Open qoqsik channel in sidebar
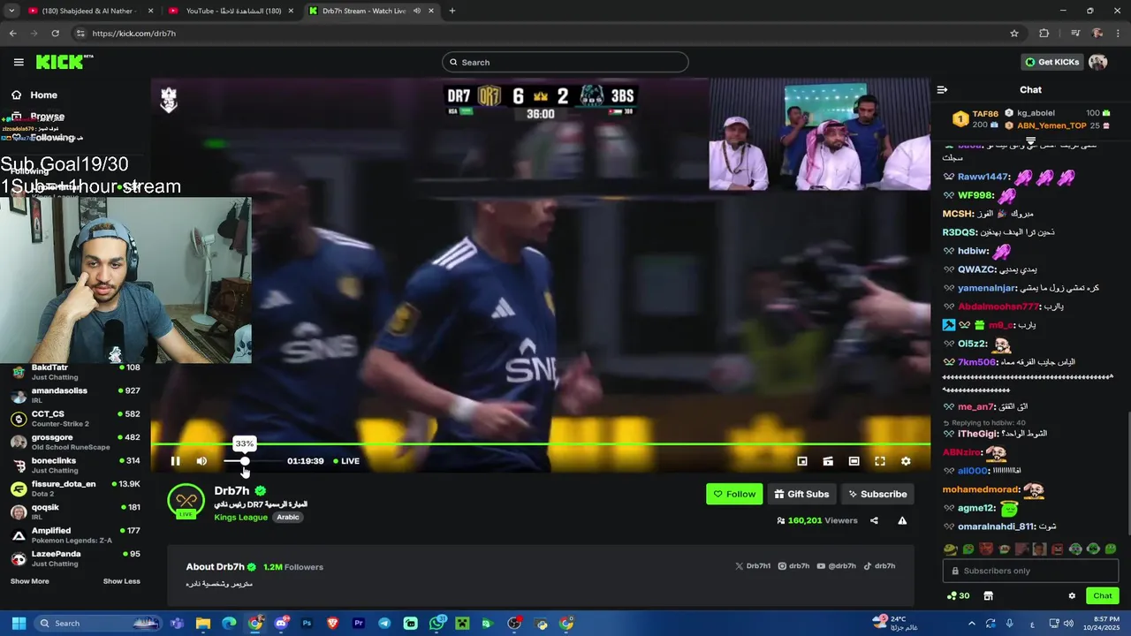This screenshot has width=1131, height=636. coord(75,512)
